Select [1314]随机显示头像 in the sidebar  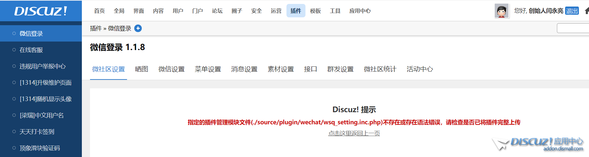[x=41, y=99]
